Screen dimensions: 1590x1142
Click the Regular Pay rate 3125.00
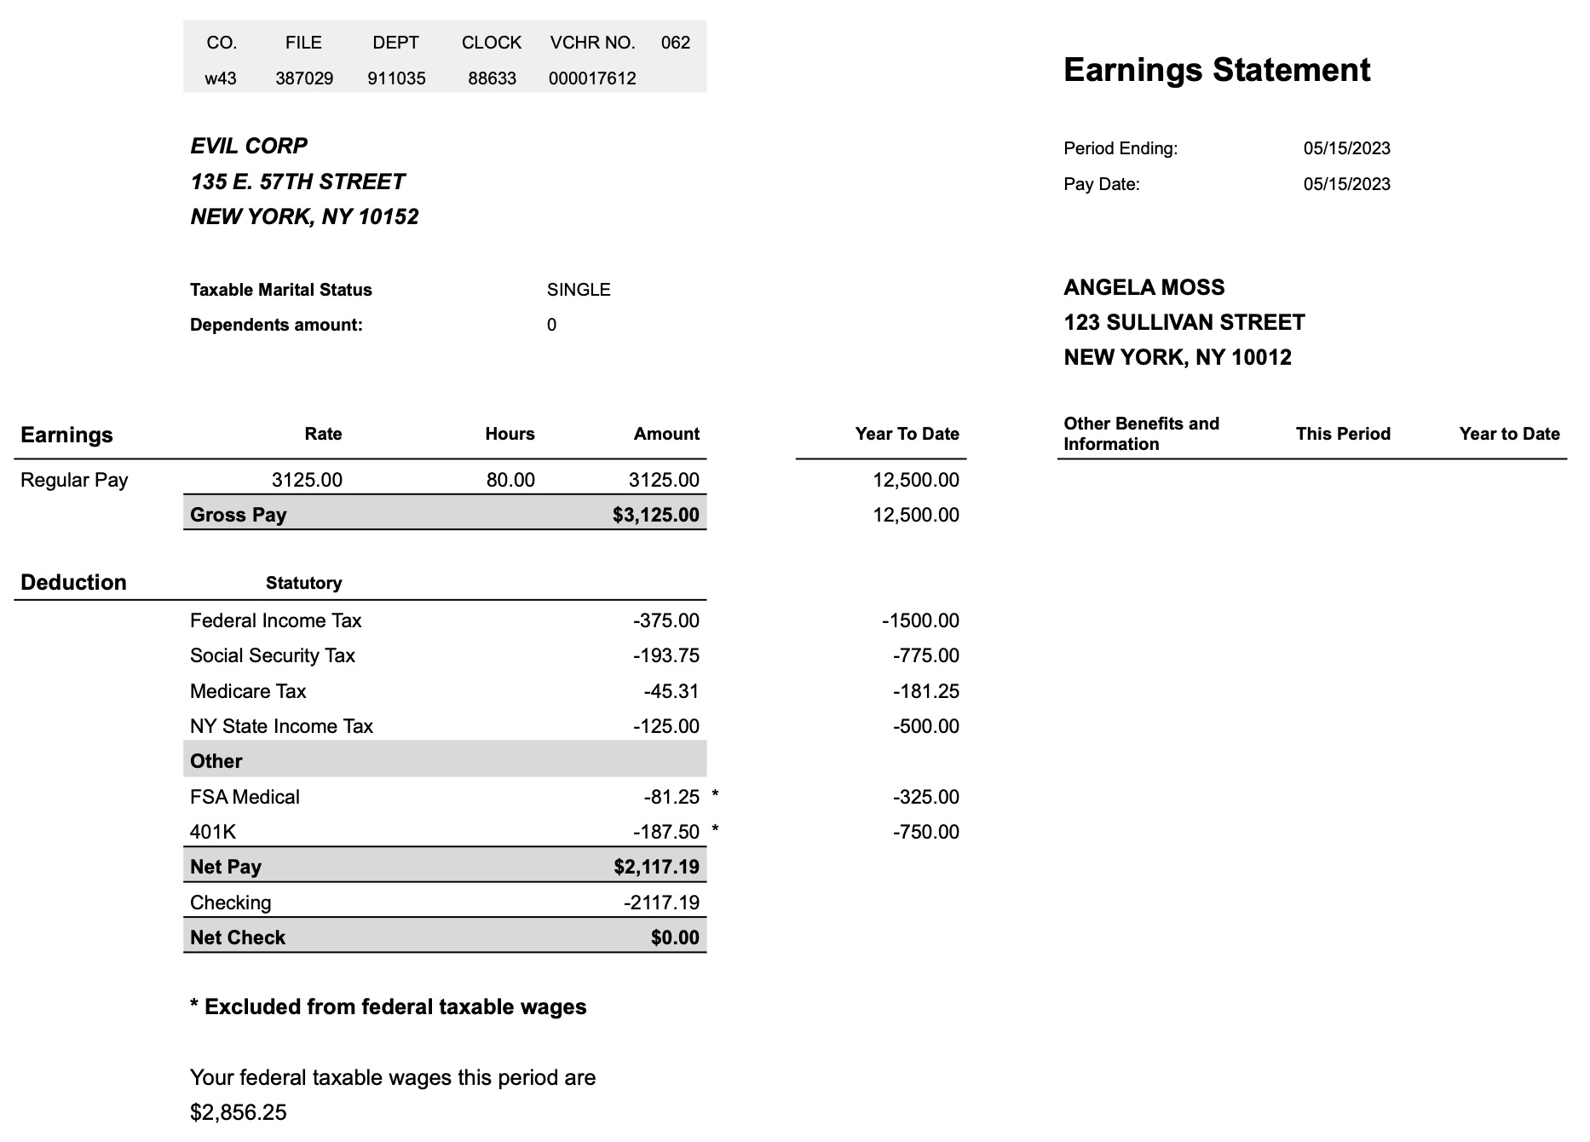point(307,480)
